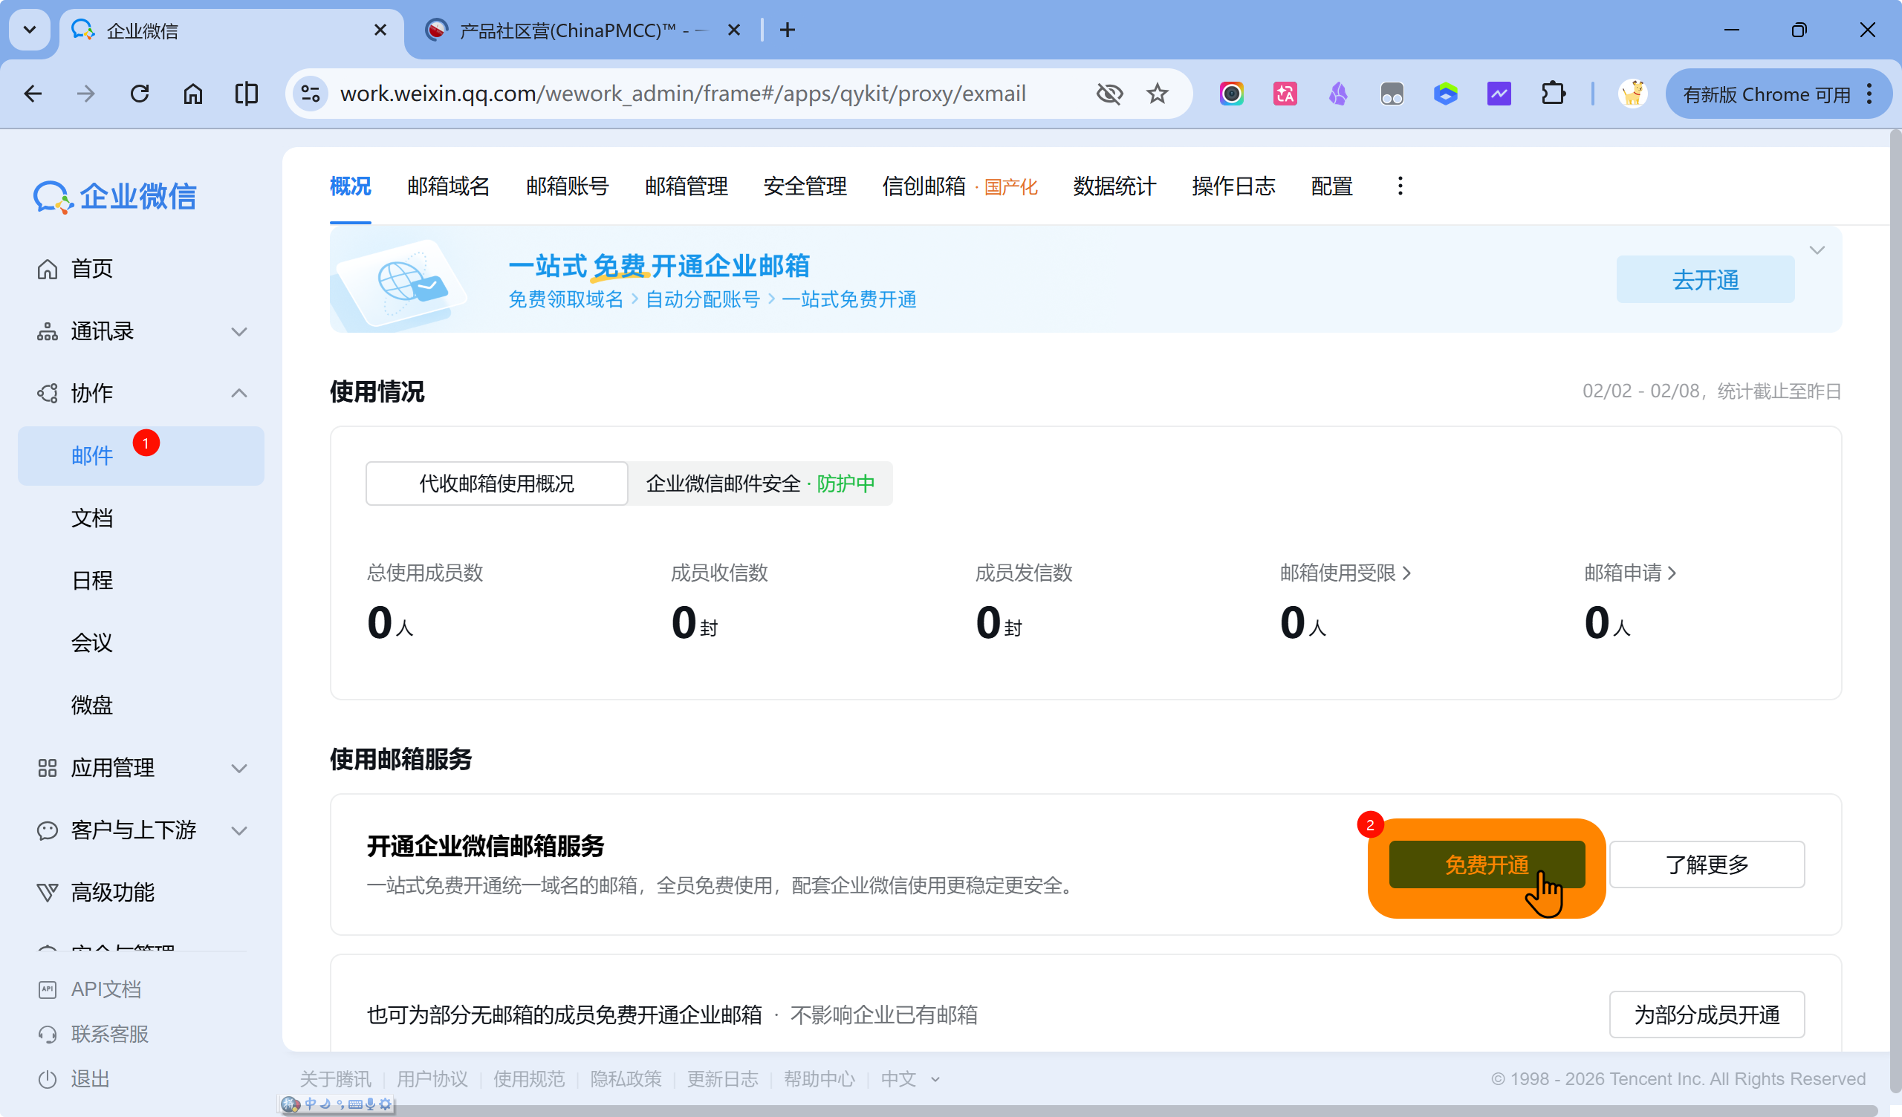Click the 退出 power icon
This screenshot has width=1902, height=1117.
click(48, 1079)
